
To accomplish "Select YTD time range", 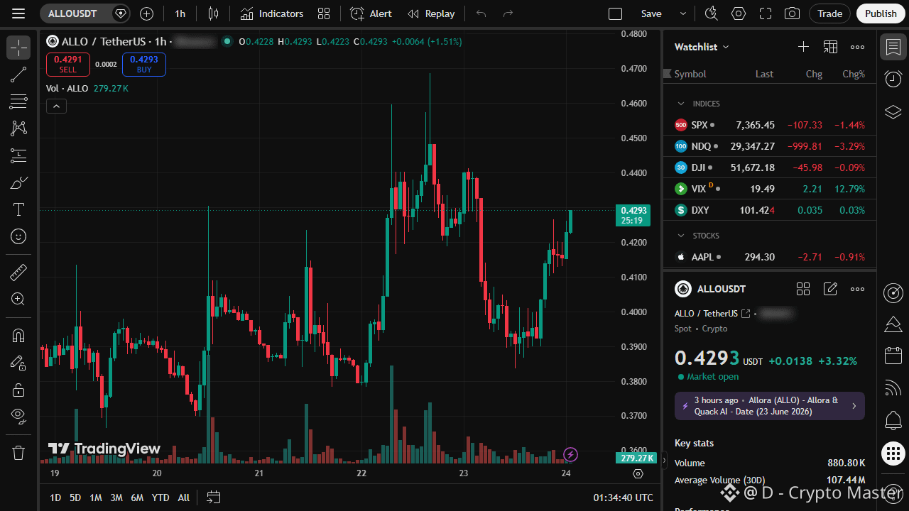I will pos(160,498).
